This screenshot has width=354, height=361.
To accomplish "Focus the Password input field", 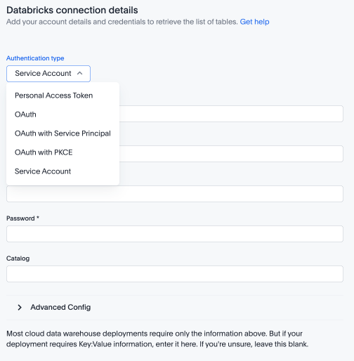I will click(x=175, y=234).
